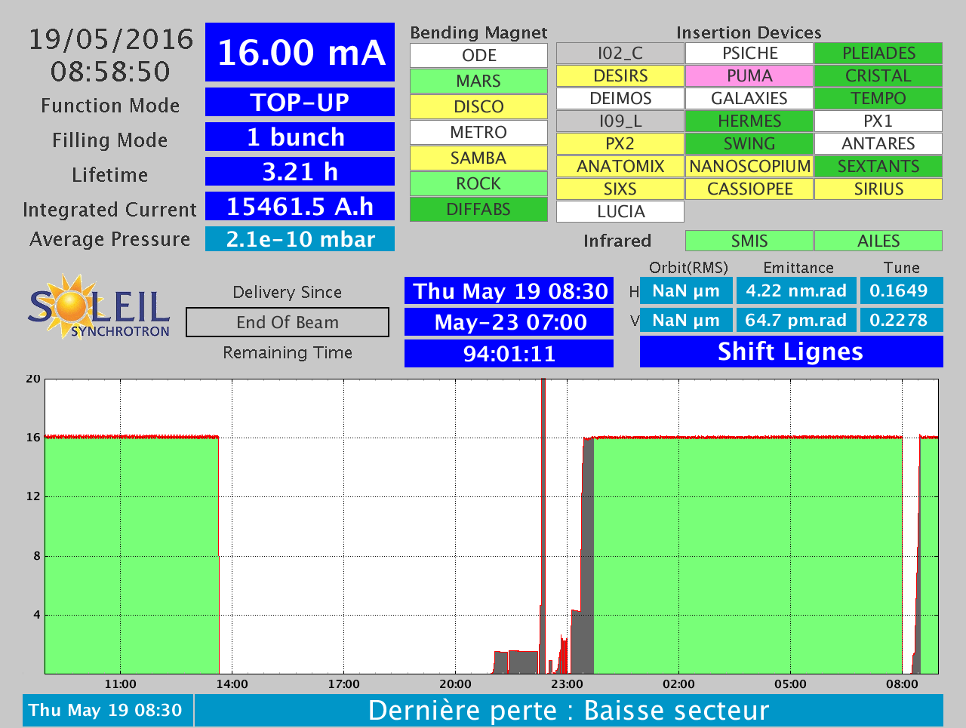Select the ODE bending magnet beamline
966x728 pixels.
coord(478,55)
